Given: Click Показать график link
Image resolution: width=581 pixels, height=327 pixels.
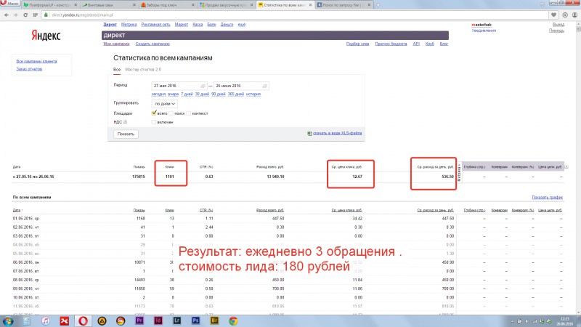Looking at the screenshot, I should click(x=548, y=197).
